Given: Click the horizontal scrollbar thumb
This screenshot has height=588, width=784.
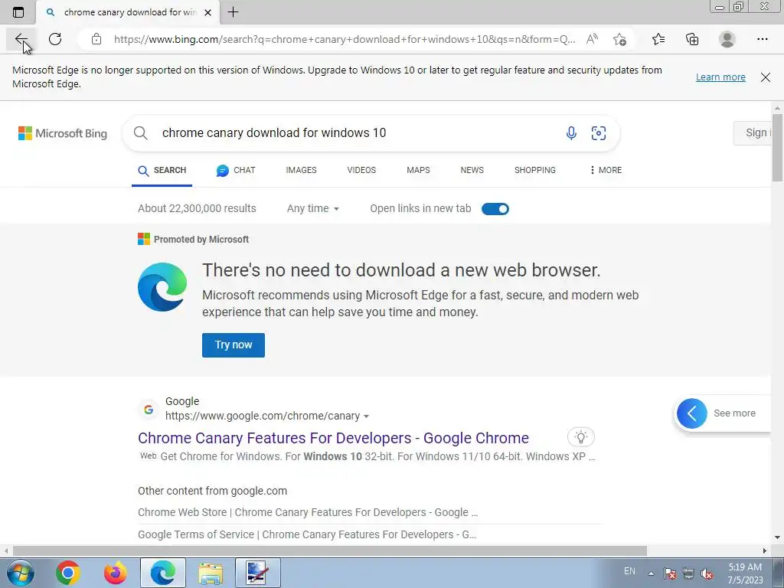Looking at the screenshot, I should coord(330,550).
